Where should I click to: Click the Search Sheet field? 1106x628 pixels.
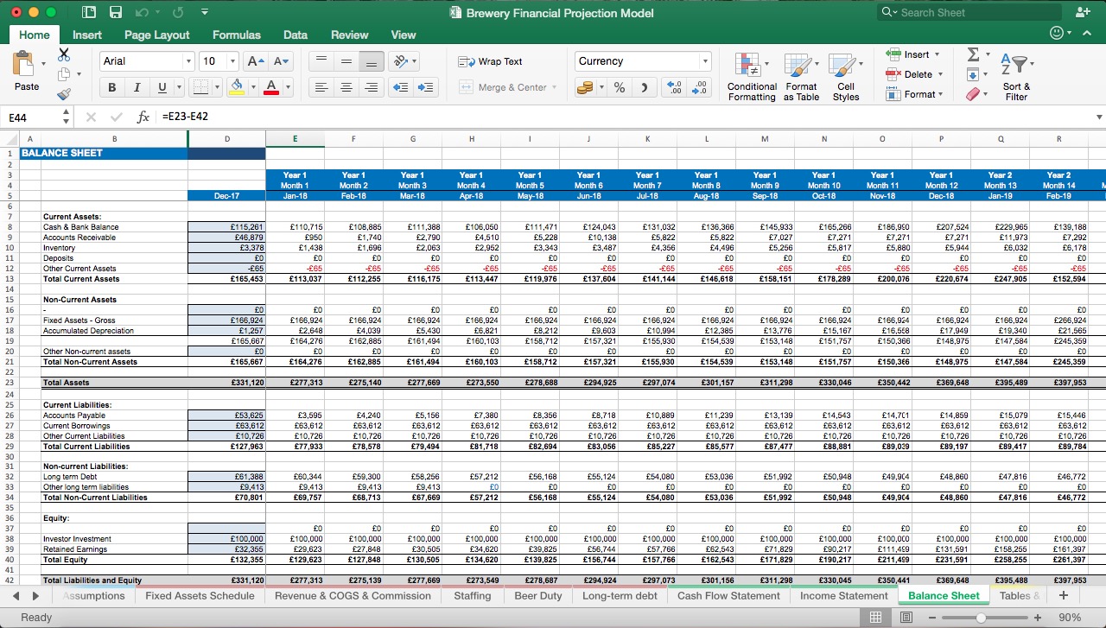pos(969,12)
